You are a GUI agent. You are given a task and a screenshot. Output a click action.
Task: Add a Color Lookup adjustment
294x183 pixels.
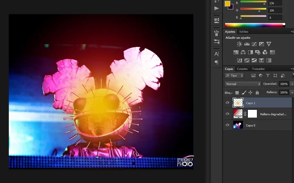(272, 52)
